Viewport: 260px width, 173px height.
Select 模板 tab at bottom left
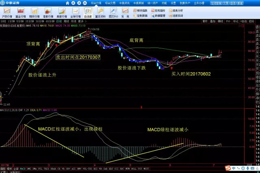[x=9, y=169]
